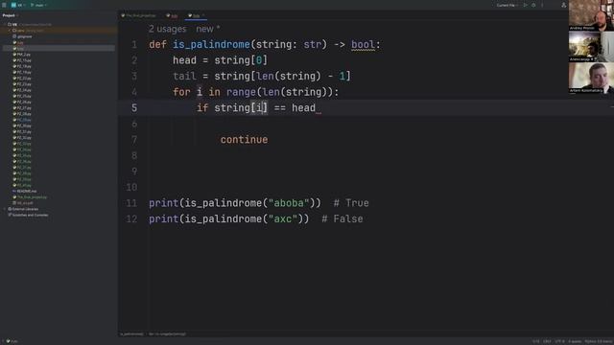This screenshot has height=345, width=614.
Task: Click the for-loop breadcrumb at bottom
Action: (x=167, y=334)
